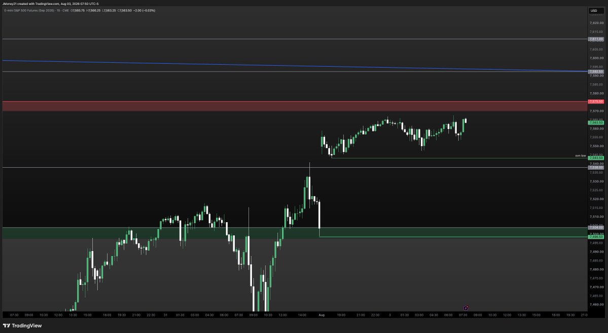Click the 15:00 label near the axis start
This screenshot has width=608, height=333.
pyautogui.click(x=88, y=315)
